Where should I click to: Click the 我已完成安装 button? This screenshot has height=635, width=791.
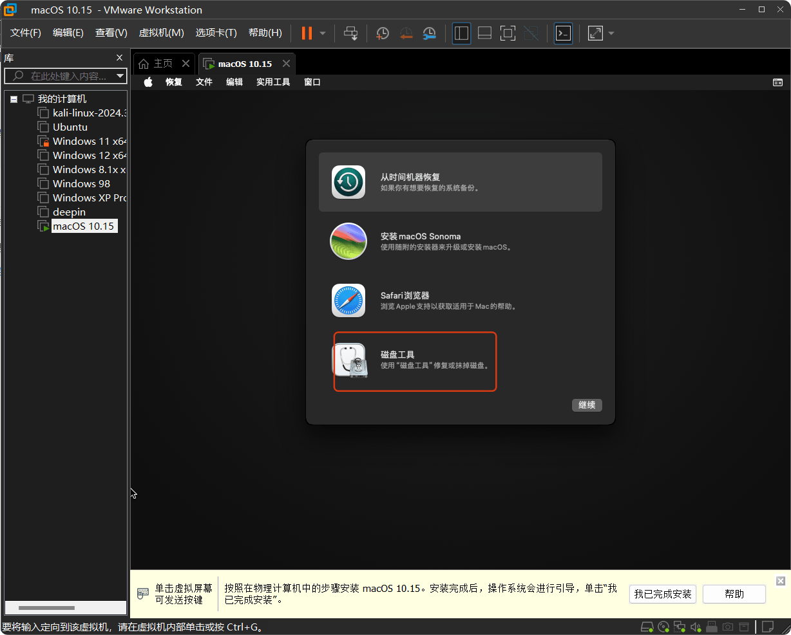[662, 594]
